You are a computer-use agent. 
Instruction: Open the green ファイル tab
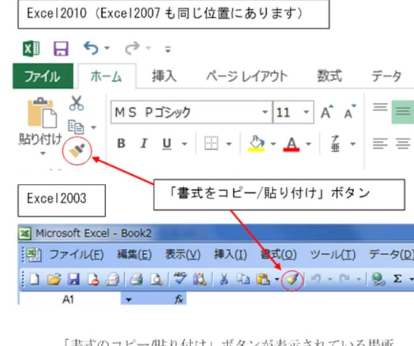(43, 76)
